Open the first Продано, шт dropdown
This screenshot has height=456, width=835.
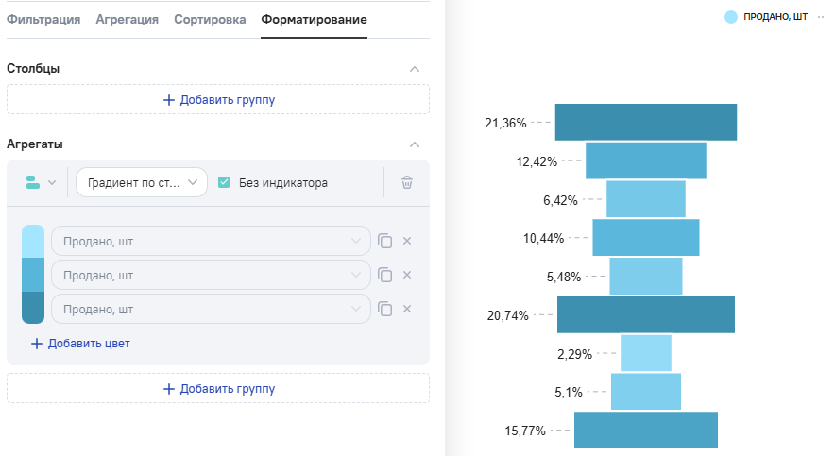point(211,241)
